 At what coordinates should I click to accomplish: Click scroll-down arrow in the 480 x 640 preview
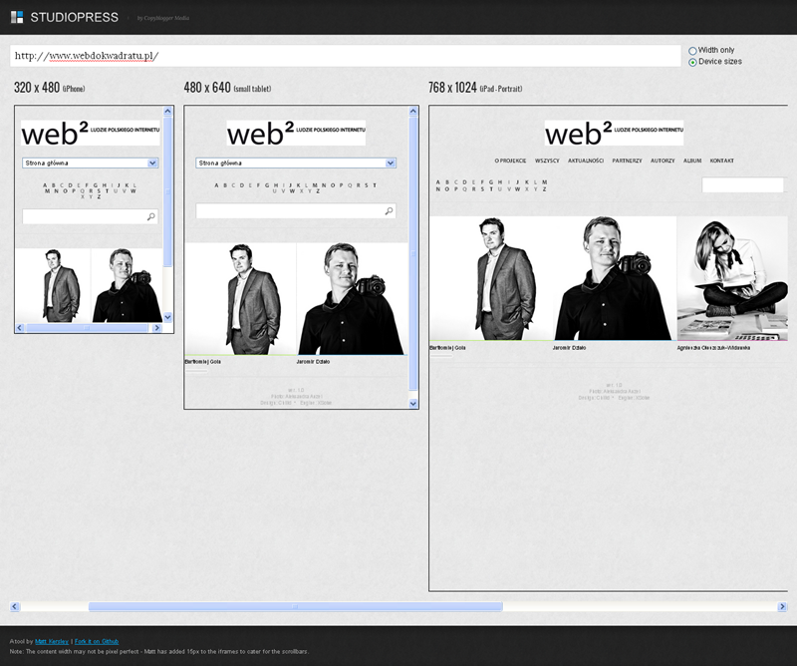pos(413,403)
